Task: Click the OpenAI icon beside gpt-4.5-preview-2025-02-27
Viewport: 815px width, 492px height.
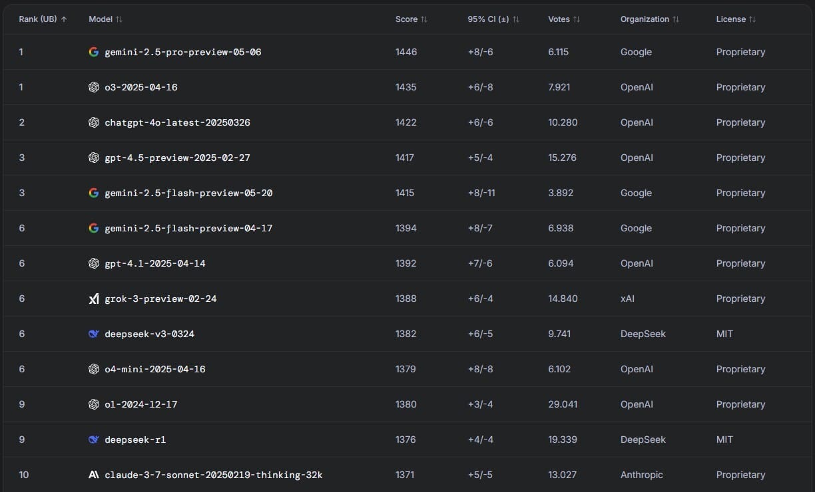Action: (x=94, y=158)
